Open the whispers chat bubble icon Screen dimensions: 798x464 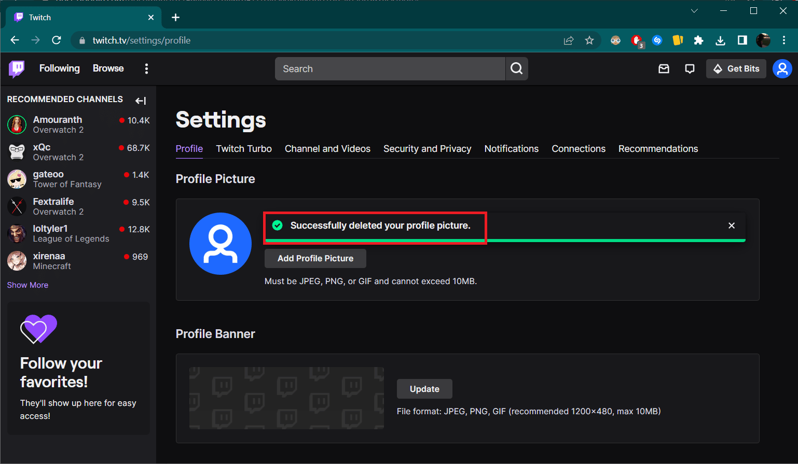(x=690, y=68)
